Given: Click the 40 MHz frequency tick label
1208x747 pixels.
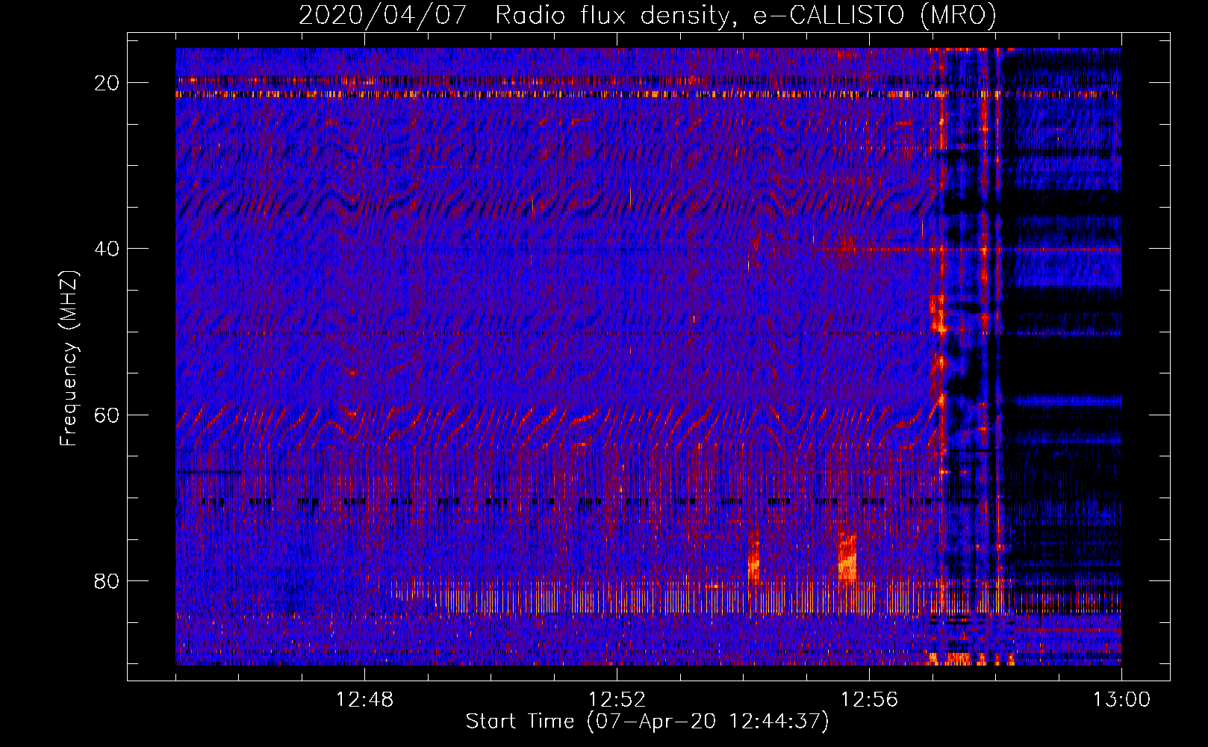Looking at the screenshot, I should point(108,249).
